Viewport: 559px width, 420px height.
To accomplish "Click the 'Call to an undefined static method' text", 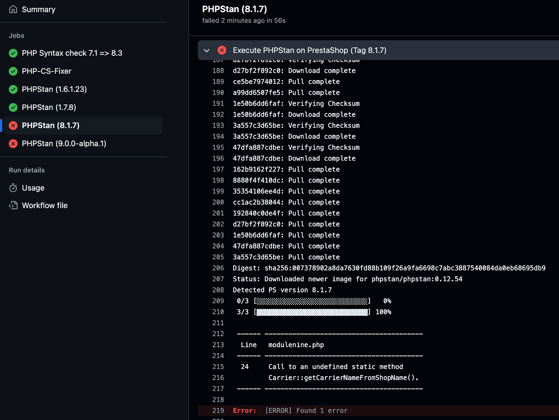I will pyautogui.click(x=336, y=367).
